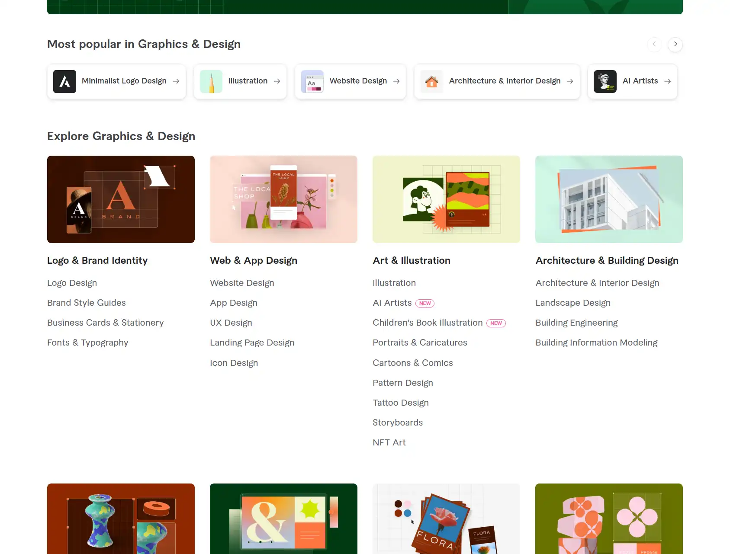
Task: Select UX Design subcategory
Action: click(x=231, y=323)
